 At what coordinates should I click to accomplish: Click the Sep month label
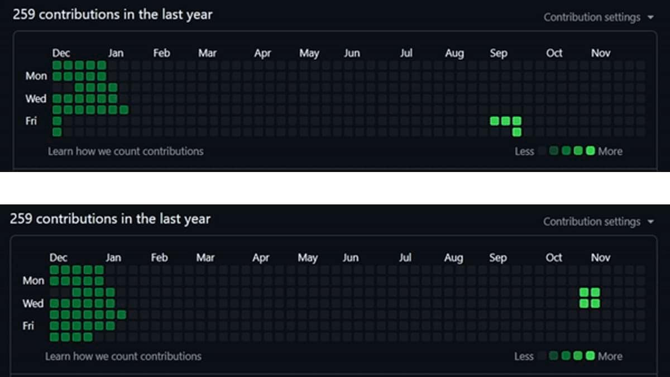[499, 53]
